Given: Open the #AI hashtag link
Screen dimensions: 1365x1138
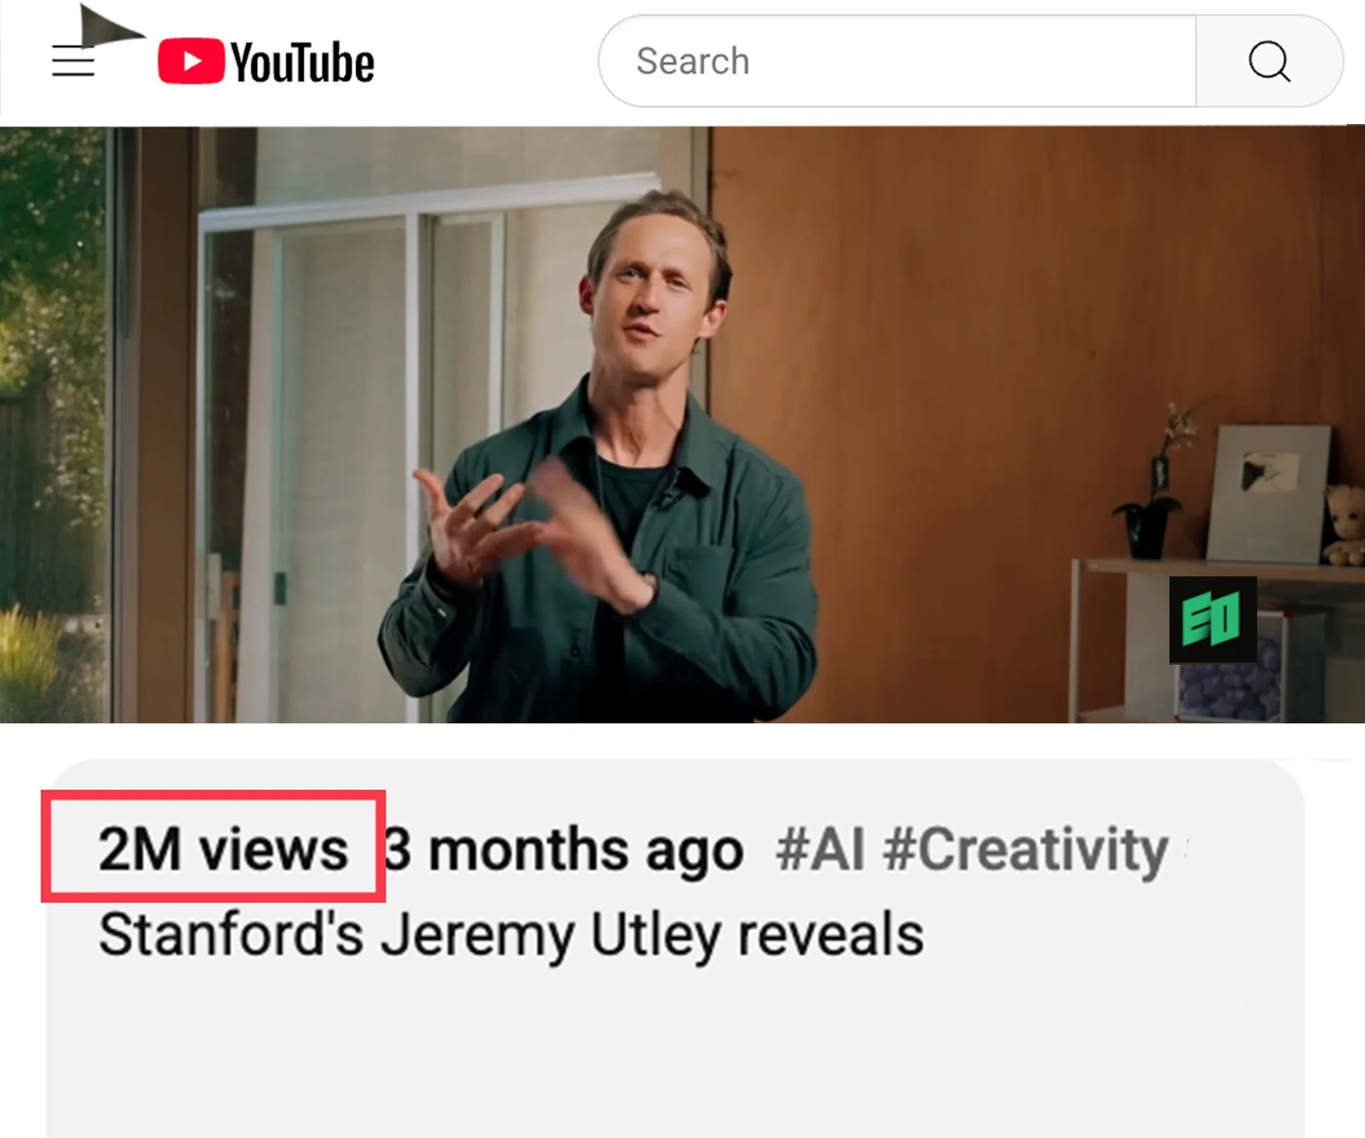Looking at the screenshot, I should point(820,849).
